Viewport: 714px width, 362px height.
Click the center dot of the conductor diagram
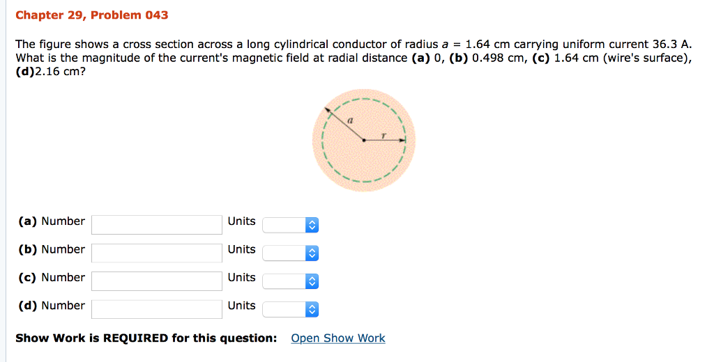click(363, 140)
